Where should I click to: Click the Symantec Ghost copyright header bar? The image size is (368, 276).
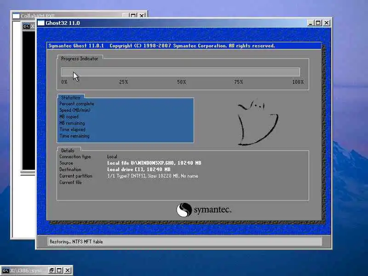click(x=184, y=46)
